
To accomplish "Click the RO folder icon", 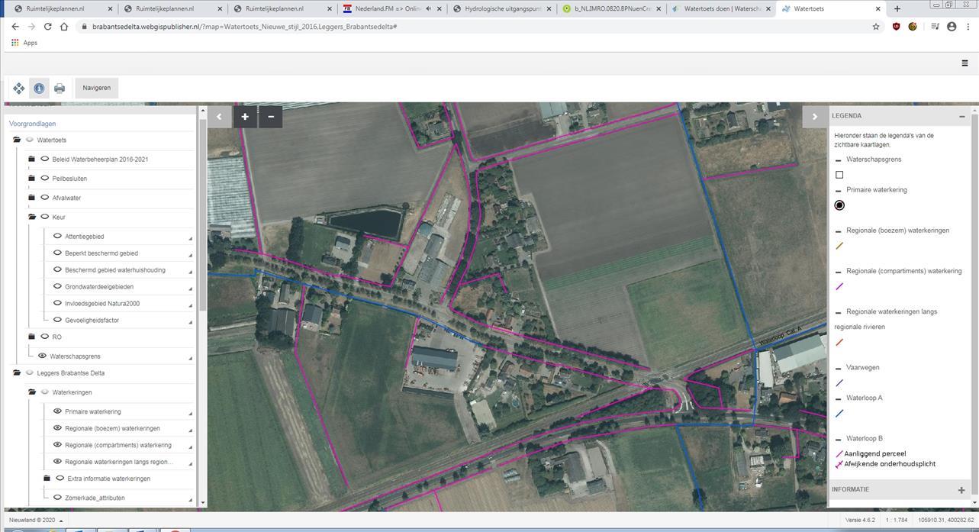I will pos(32,337).
